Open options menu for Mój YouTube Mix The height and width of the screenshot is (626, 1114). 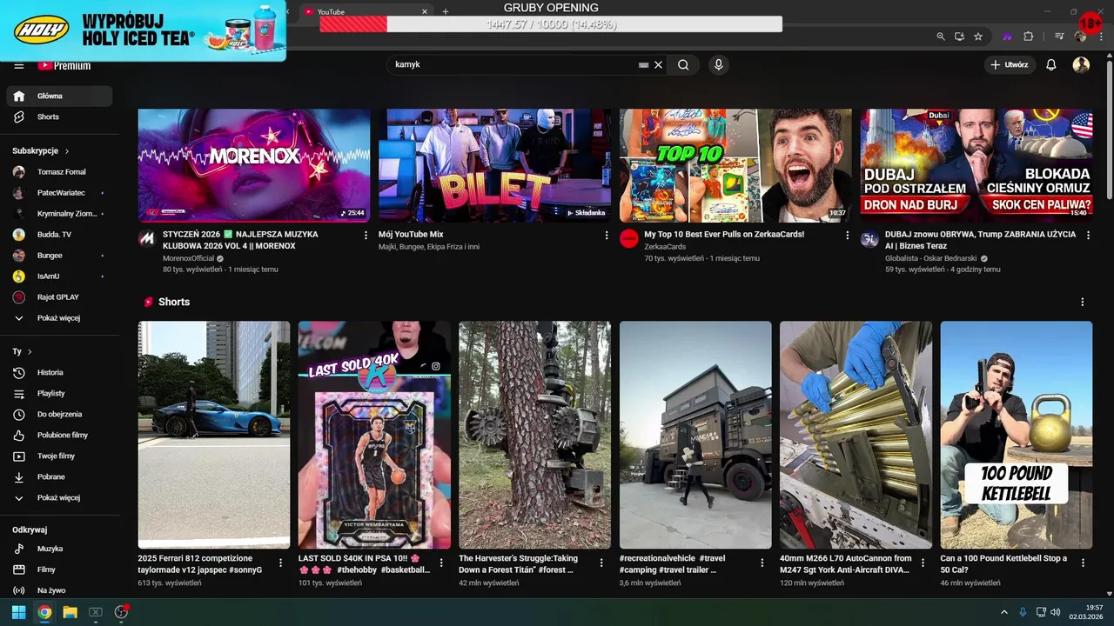(607, 235)
